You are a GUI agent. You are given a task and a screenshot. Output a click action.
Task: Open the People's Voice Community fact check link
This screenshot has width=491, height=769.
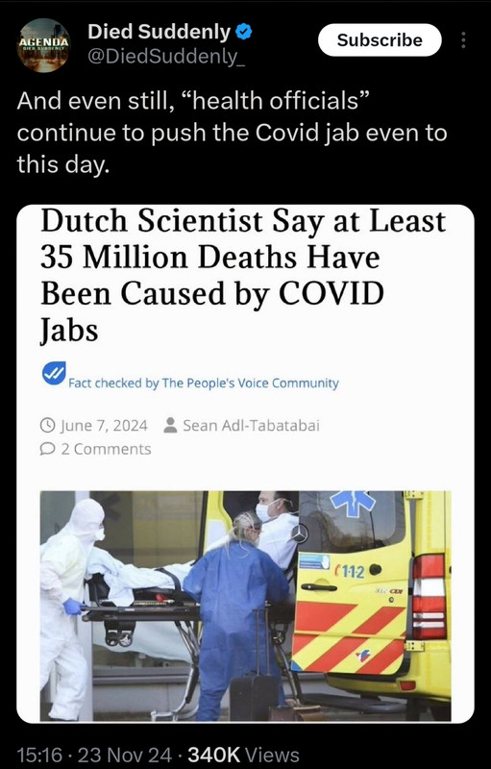point(204,383)
